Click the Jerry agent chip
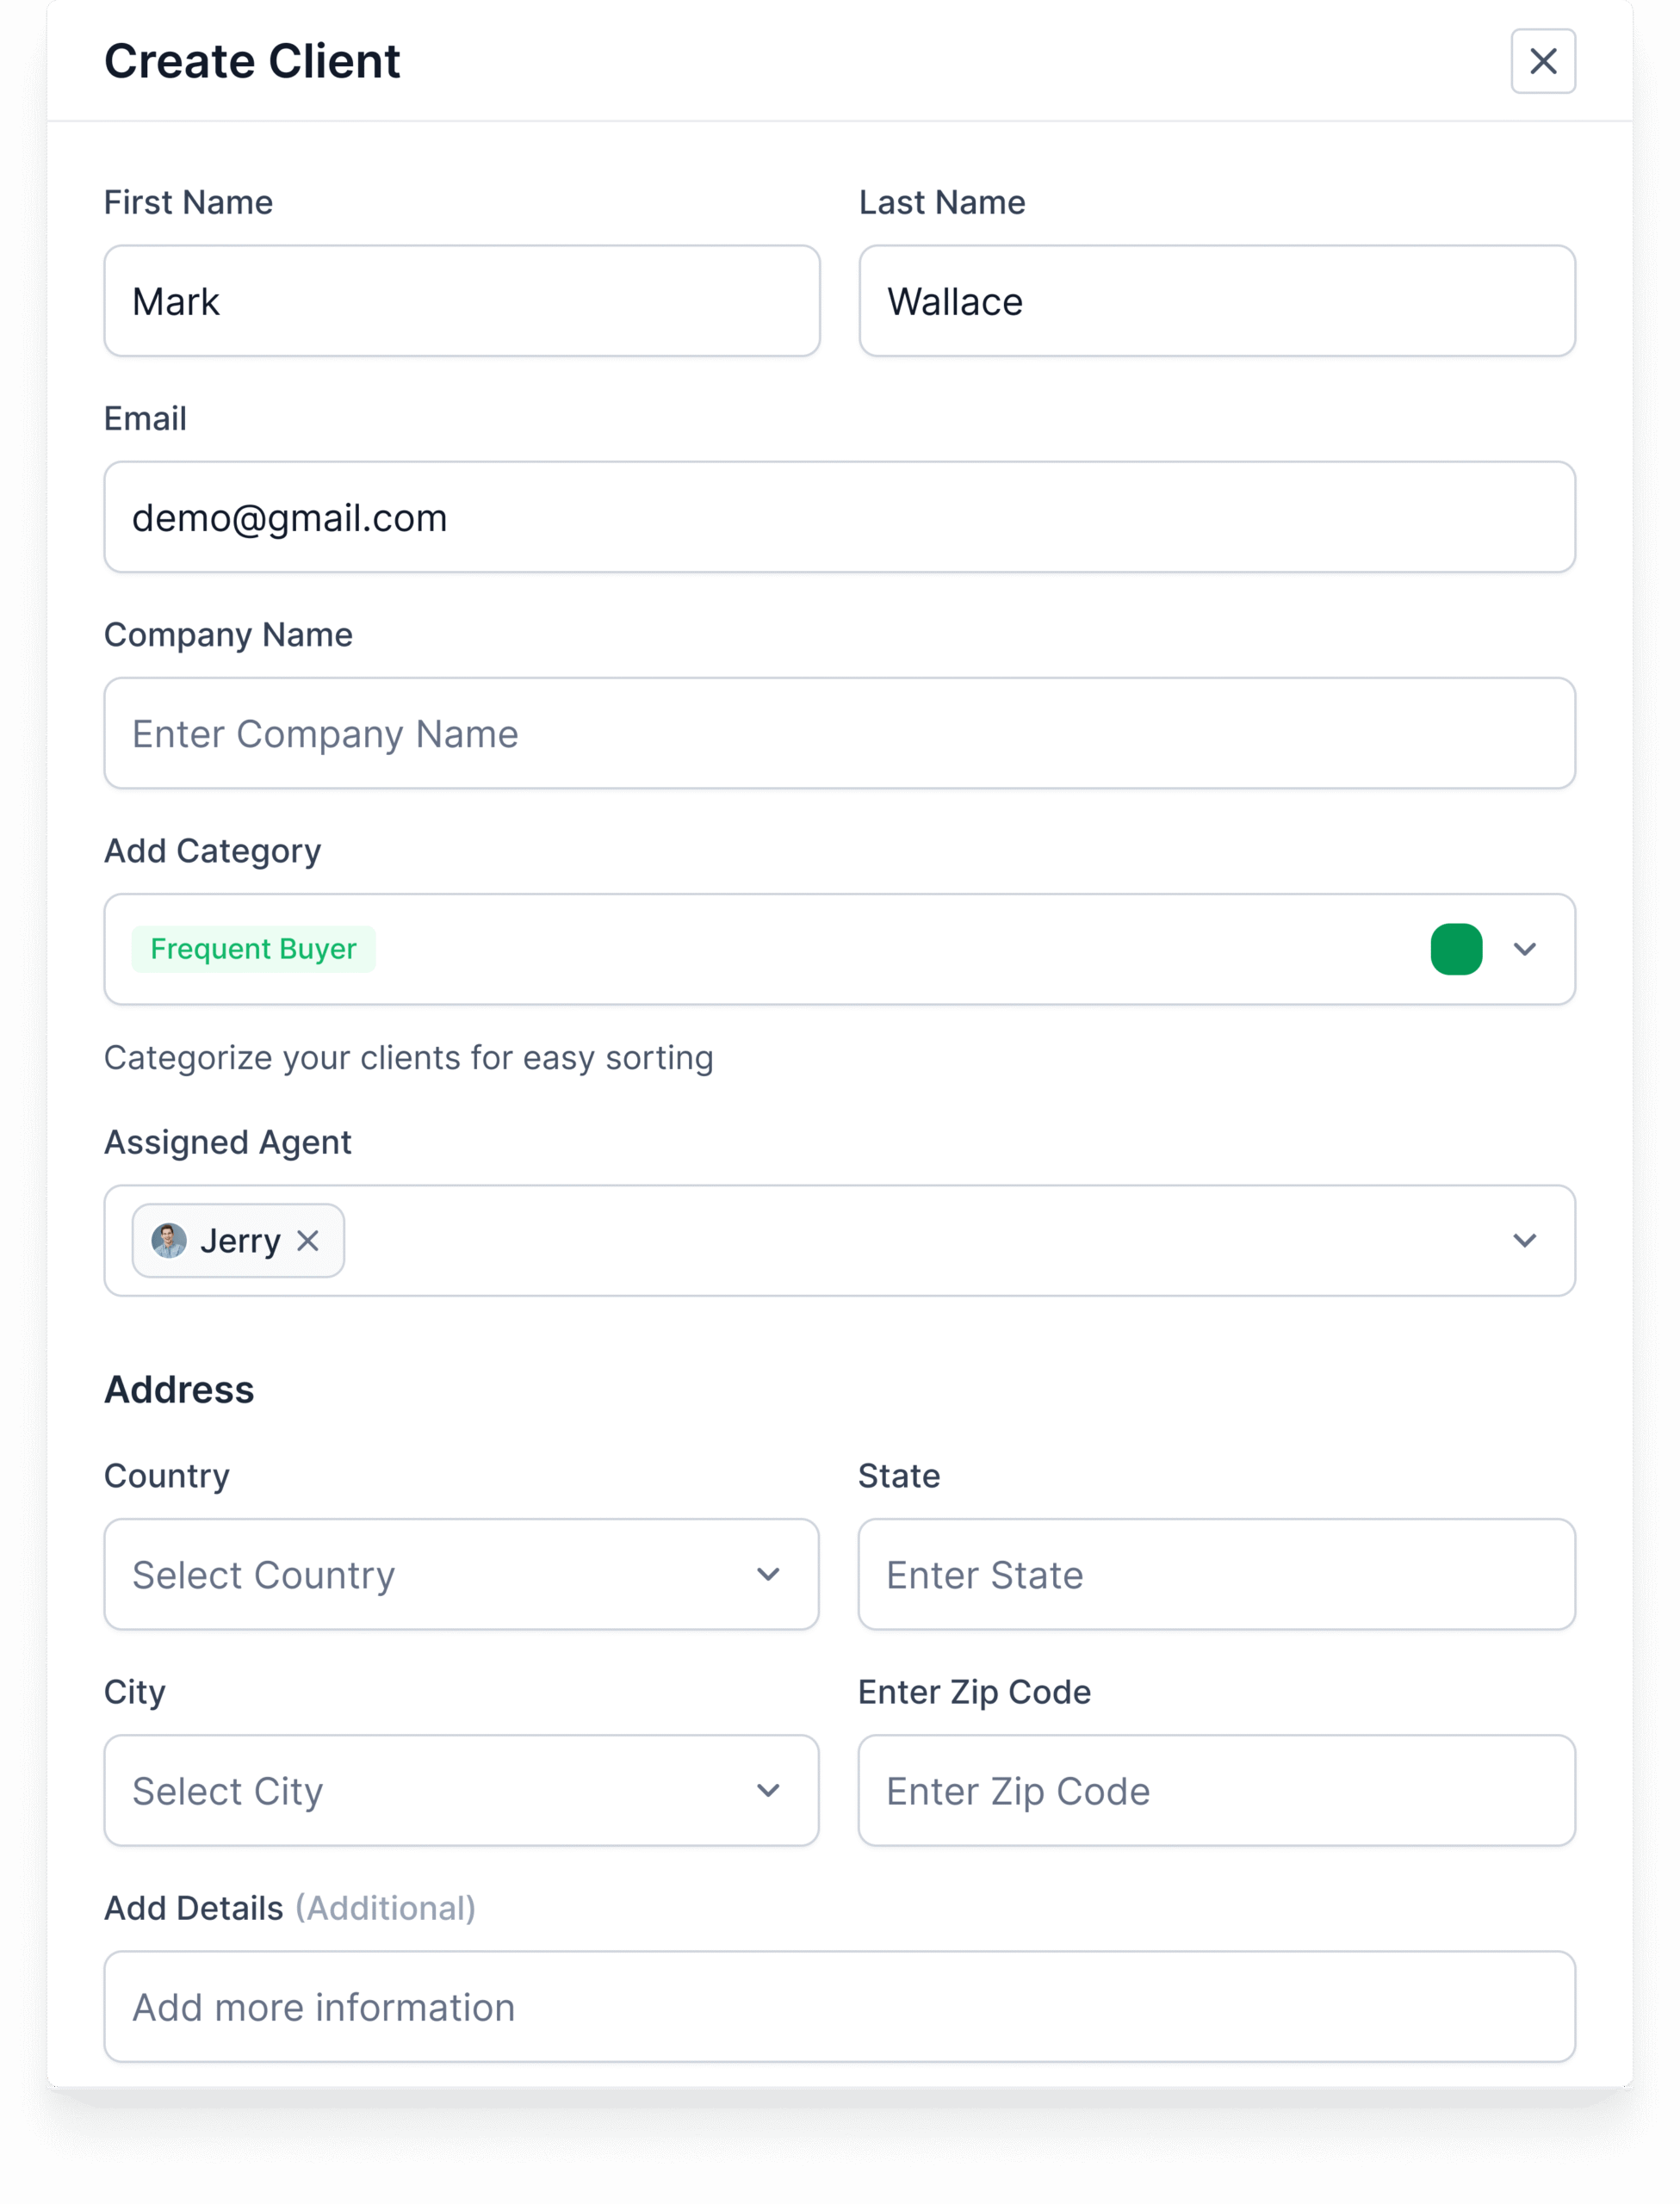 (x=238, y=1241)
